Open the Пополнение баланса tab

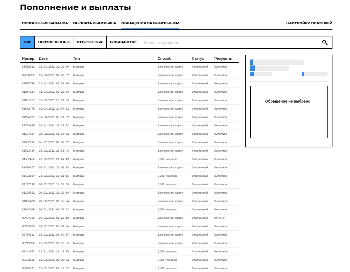click(x=45, y=23)
